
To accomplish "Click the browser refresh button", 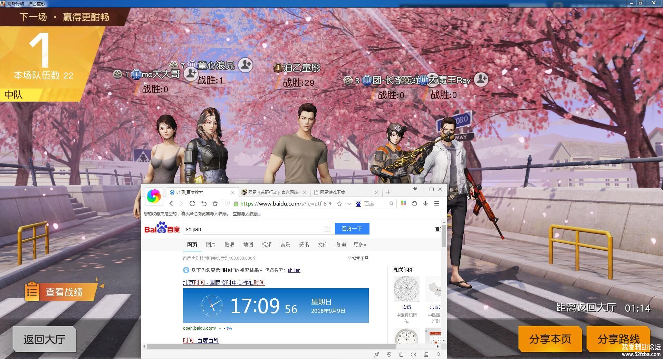I will pyautogui.click(x=192, y=203).
